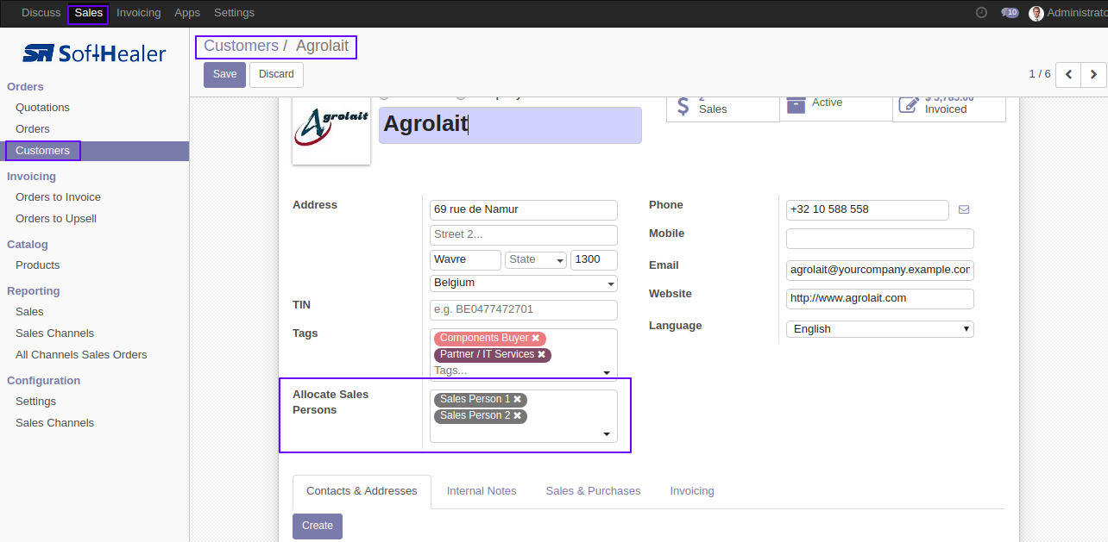The height and width of the screenshot is (542, 1108).
Task: Click the street field 69 rue de Namur
Action: point(524,209)
